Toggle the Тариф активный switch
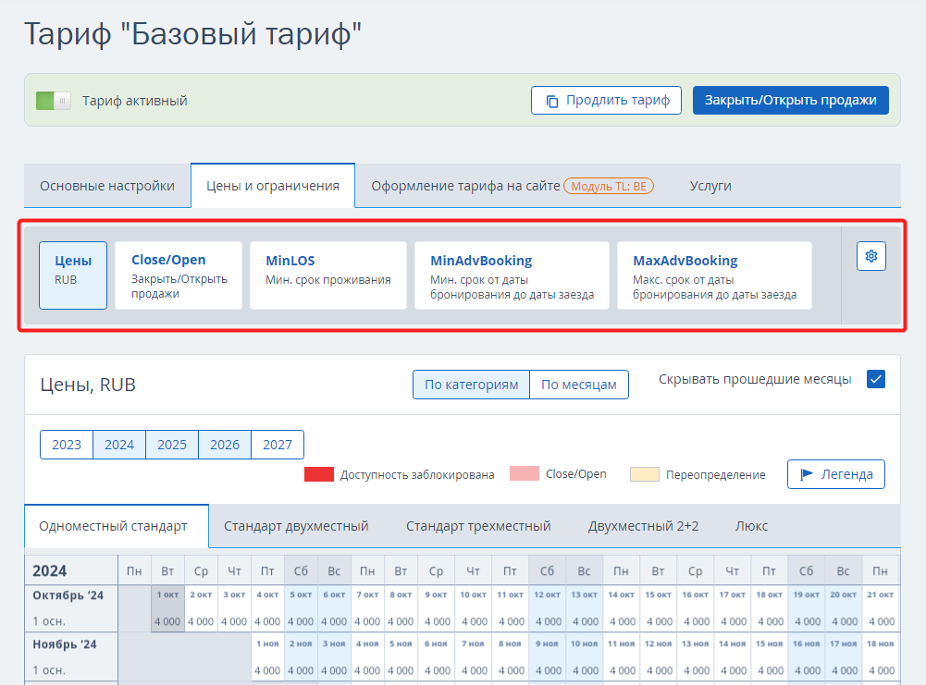This screenshot has width=926, height=685. click(x=54, y=101)
